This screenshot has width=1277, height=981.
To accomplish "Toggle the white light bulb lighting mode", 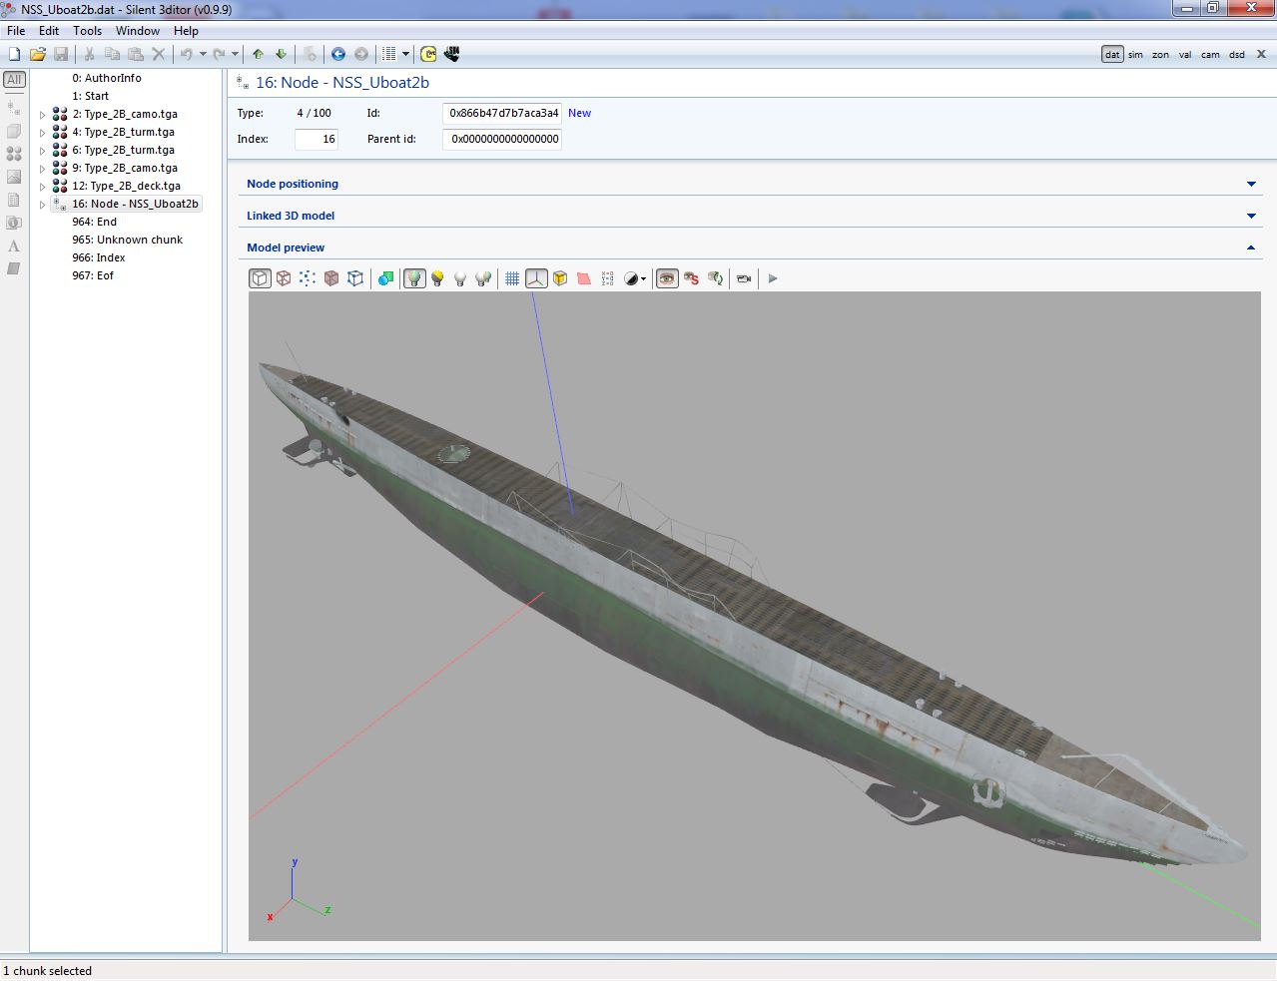I will [x=460, y=278].
